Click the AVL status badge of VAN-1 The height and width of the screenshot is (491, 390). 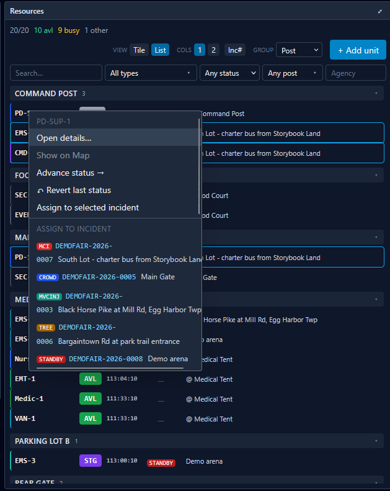[x=91, y=418]
